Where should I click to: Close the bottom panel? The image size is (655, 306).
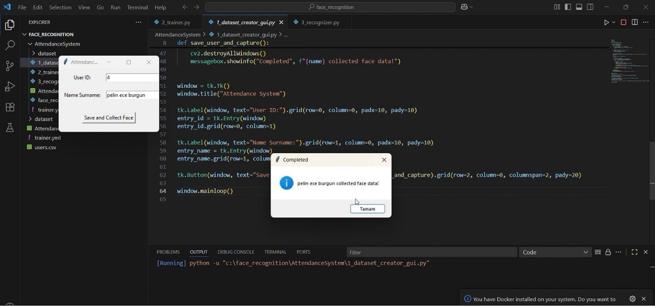point(646,252)
